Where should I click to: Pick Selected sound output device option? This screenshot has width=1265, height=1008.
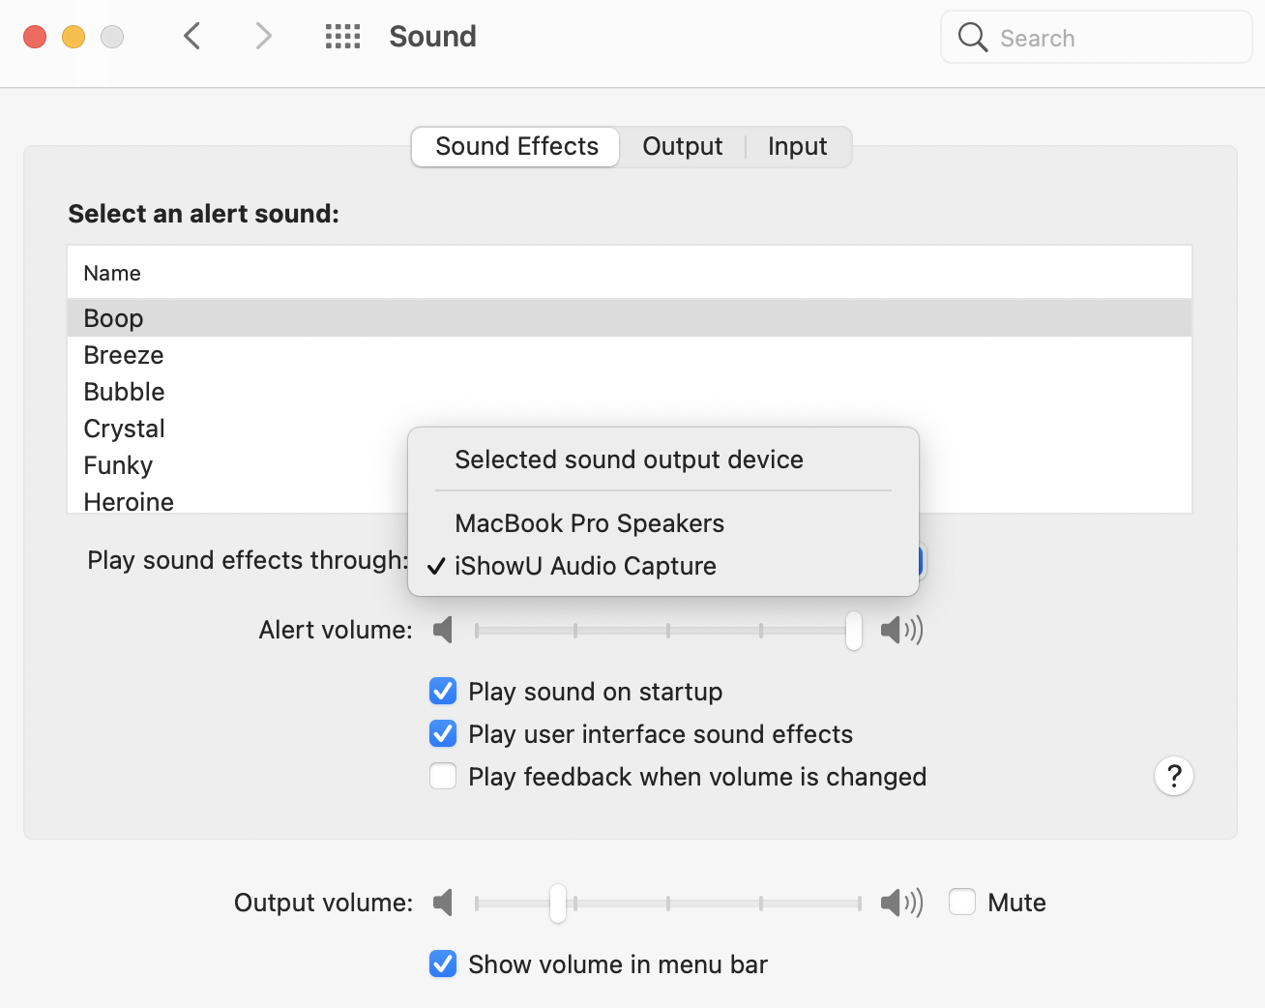(x=629, y=460)
